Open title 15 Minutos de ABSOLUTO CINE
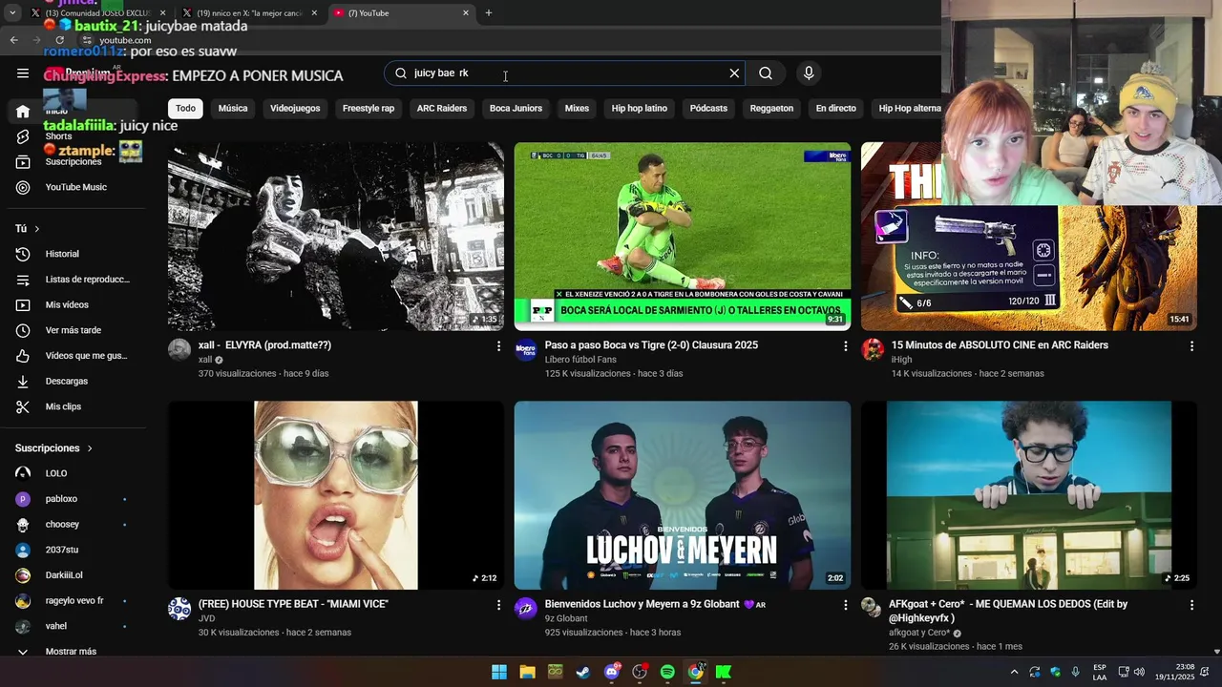The image size is (1222, 687). click(1000, 345)
